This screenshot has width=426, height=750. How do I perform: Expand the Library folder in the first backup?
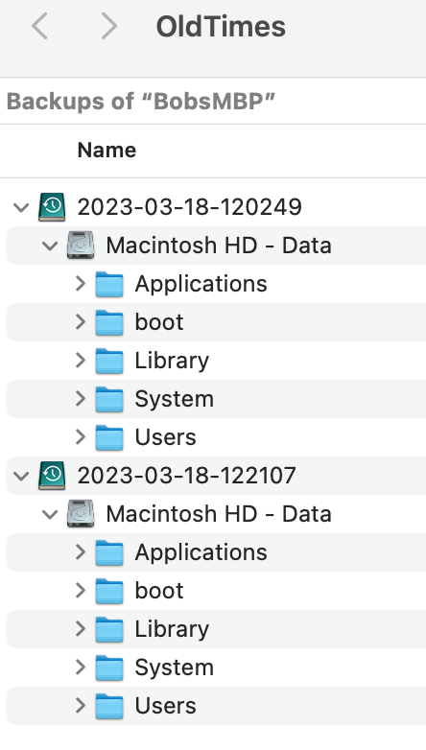(x=81, y=361)
